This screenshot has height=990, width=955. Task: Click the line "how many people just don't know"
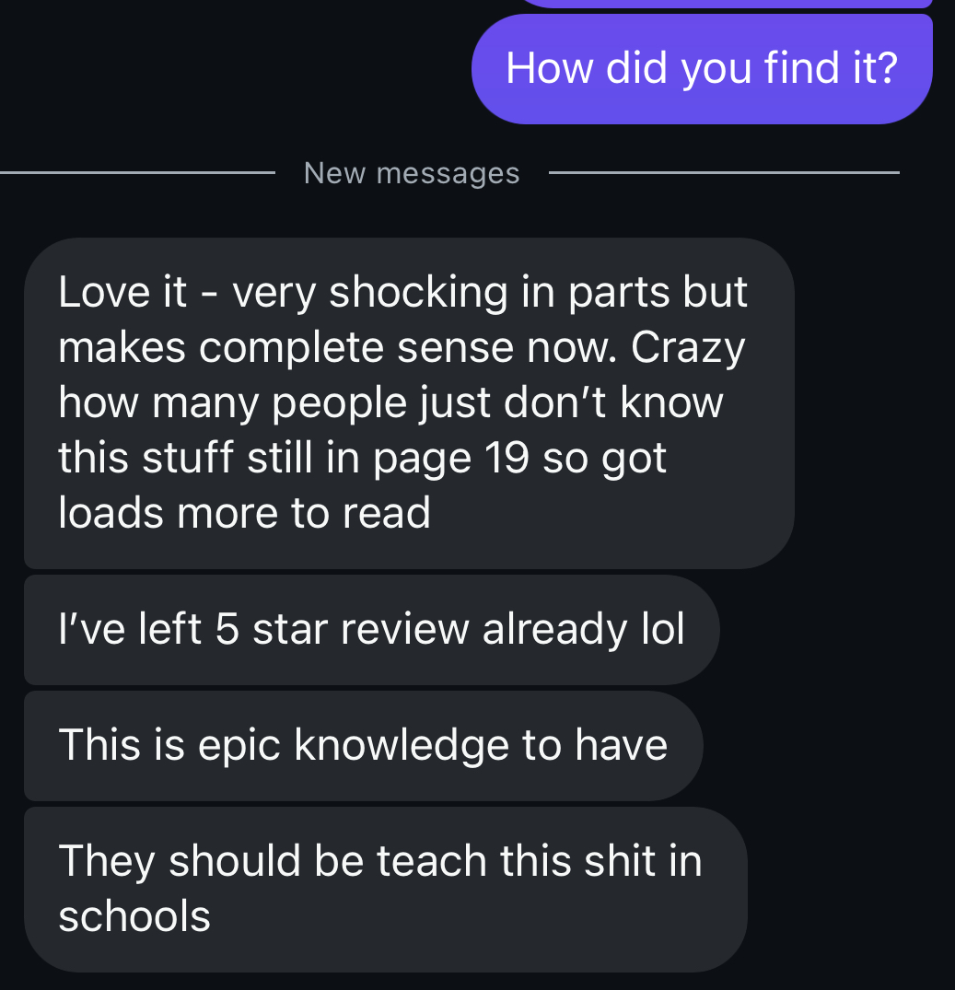(390, 402)
